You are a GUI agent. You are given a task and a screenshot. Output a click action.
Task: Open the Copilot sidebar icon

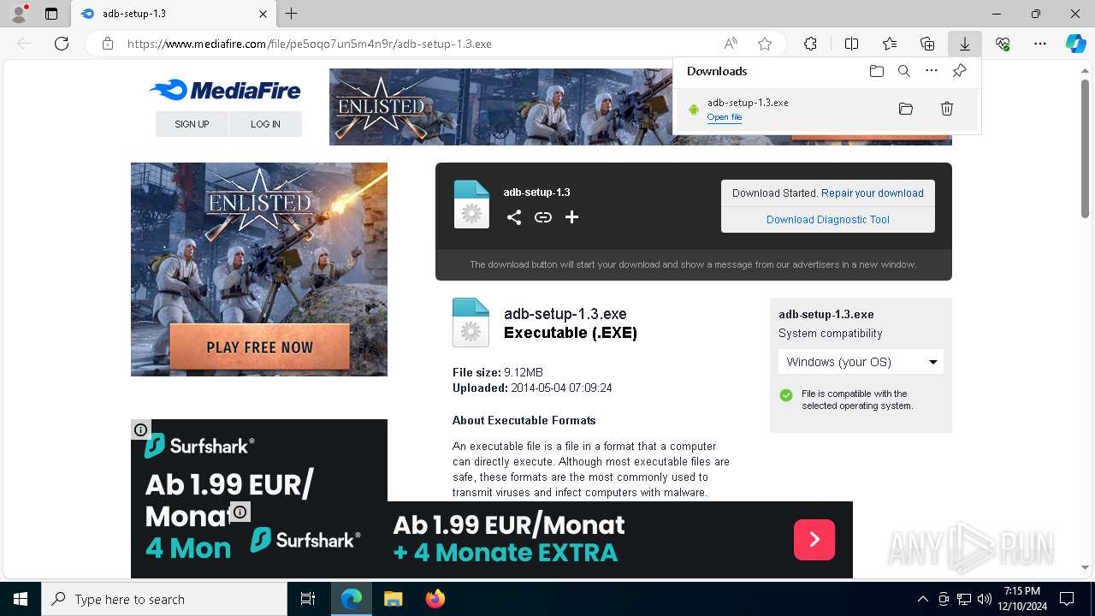[1075, 44]
